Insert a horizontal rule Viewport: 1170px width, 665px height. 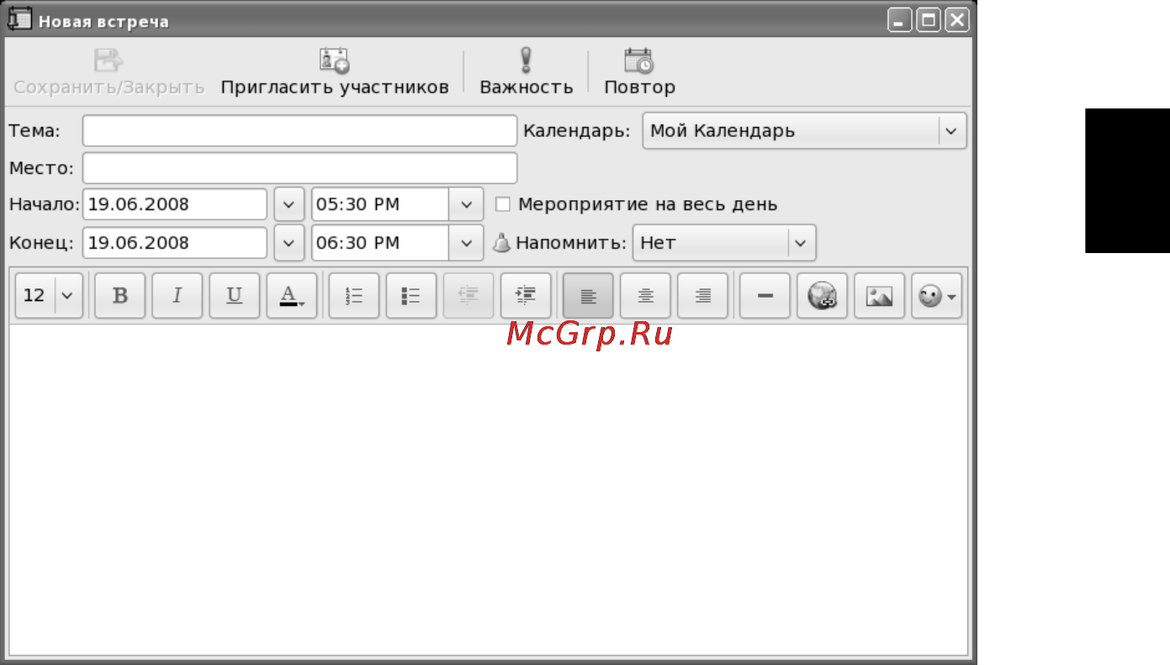765,296
